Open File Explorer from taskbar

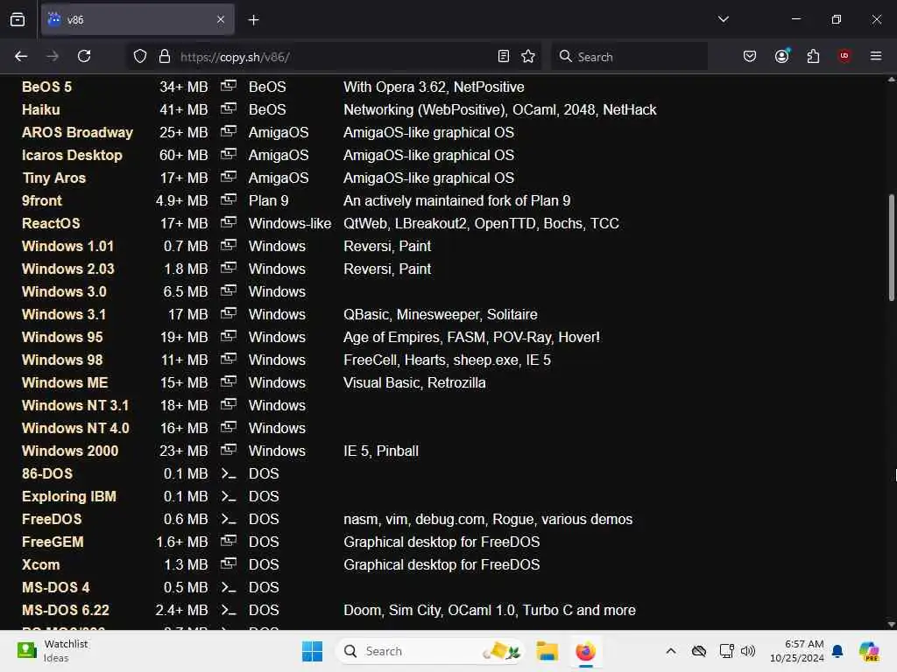(x=547, y=651)
